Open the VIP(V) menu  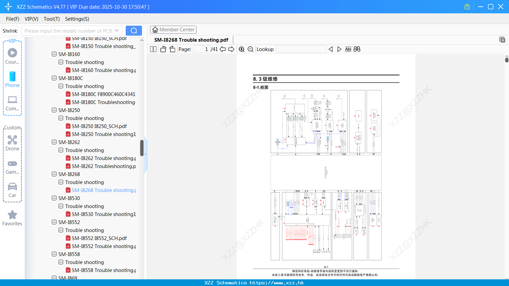coord(31,19)
